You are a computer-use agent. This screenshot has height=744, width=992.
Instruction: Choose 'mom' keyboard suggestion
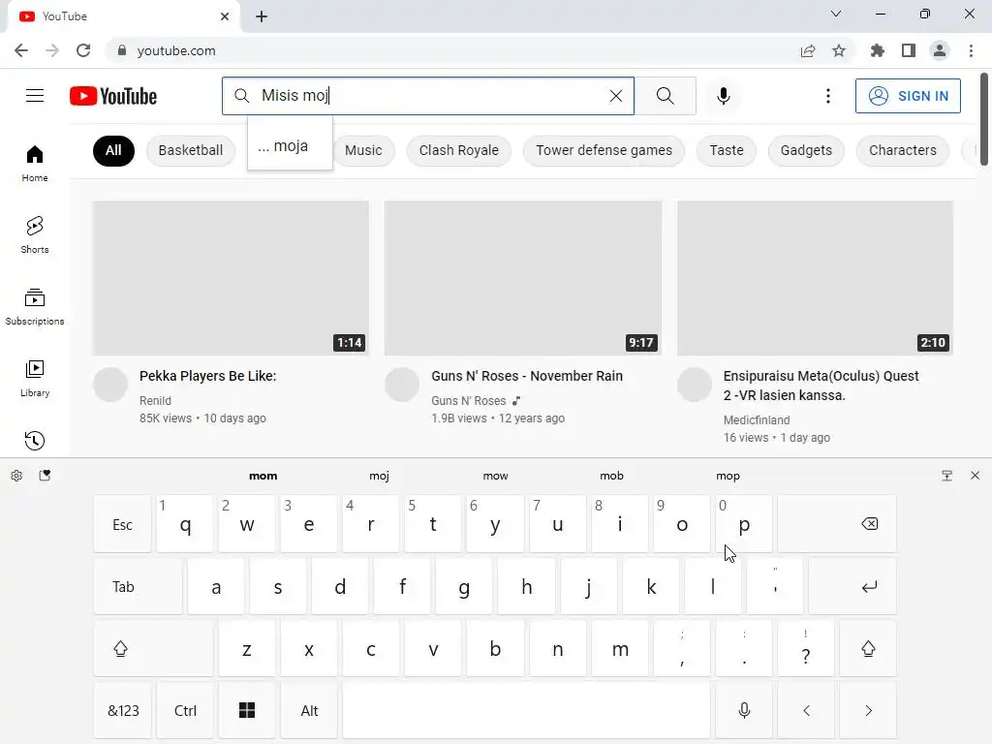coord(263,476)
